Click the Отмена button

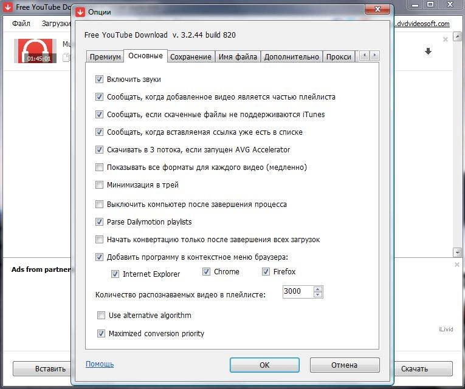click(x=345, y=365)
